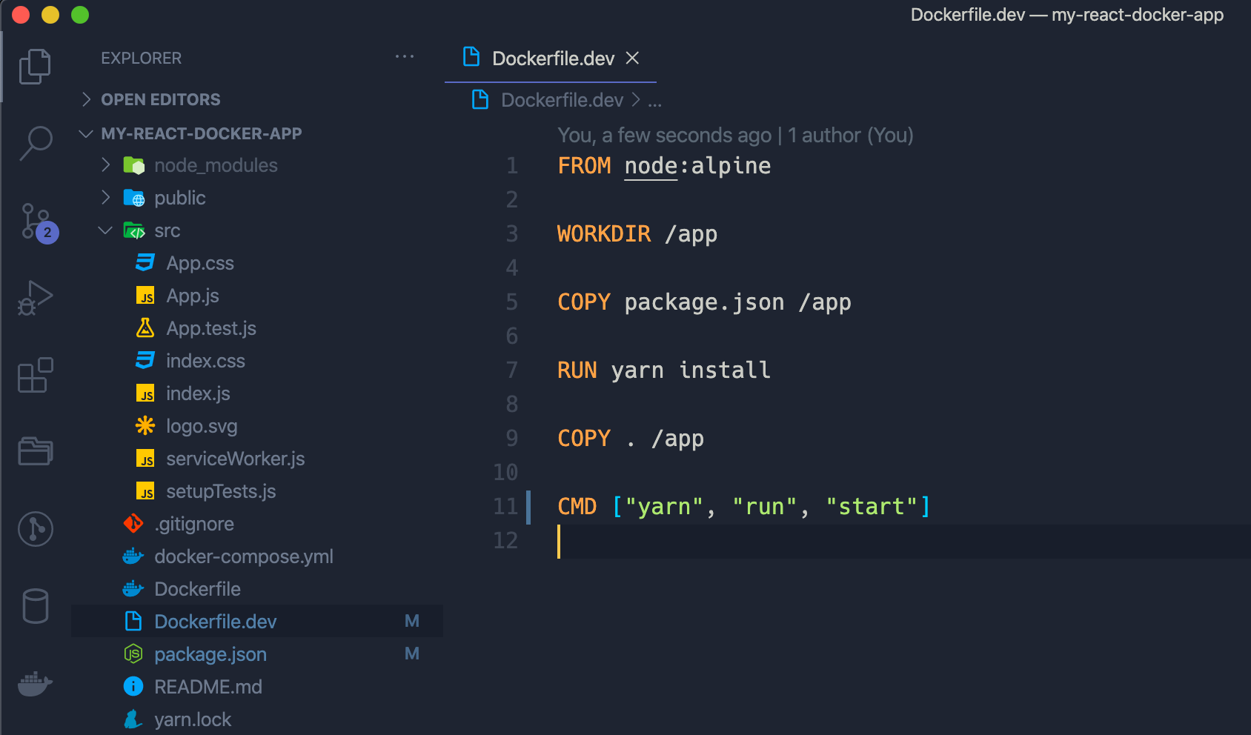Image resolution: width=1251 pixels, height=735 pixels.
Task: Open the Extensions view
Action: pos(35,376)
